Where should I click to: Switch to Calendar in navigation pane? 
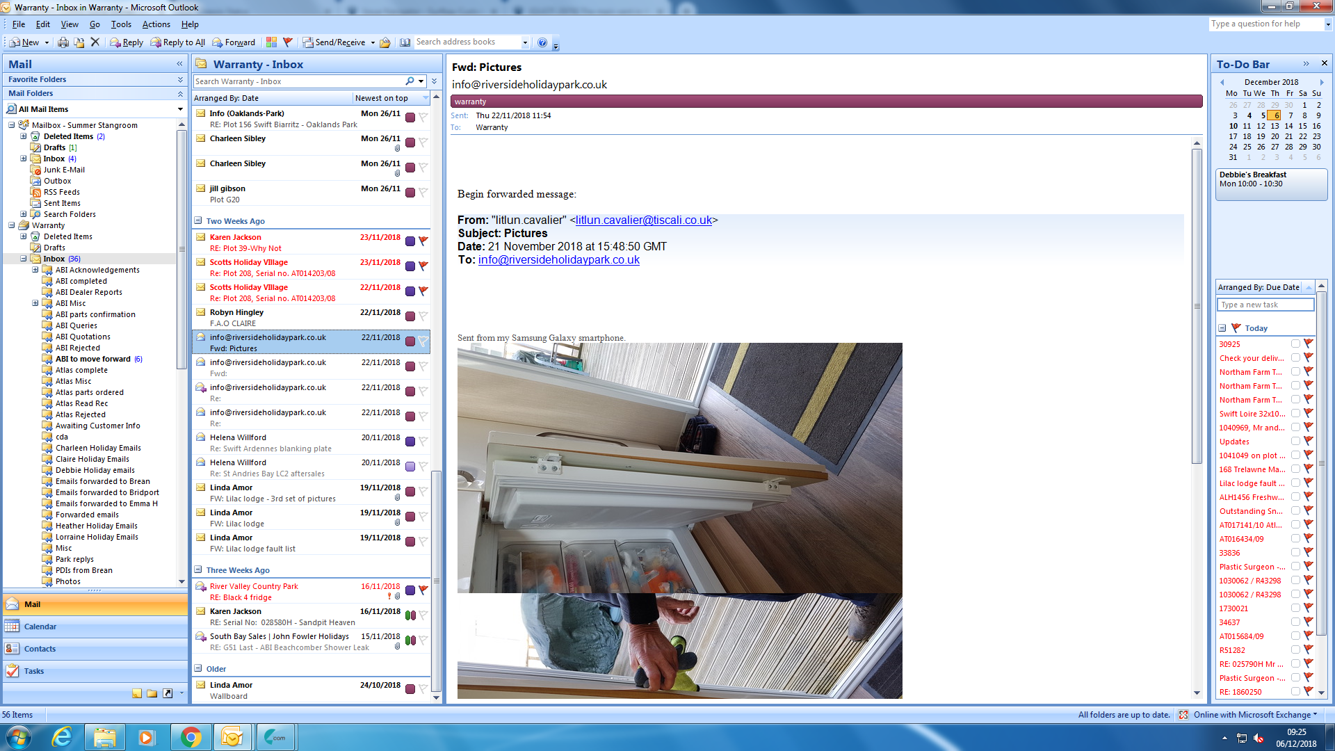click(40, 627)
